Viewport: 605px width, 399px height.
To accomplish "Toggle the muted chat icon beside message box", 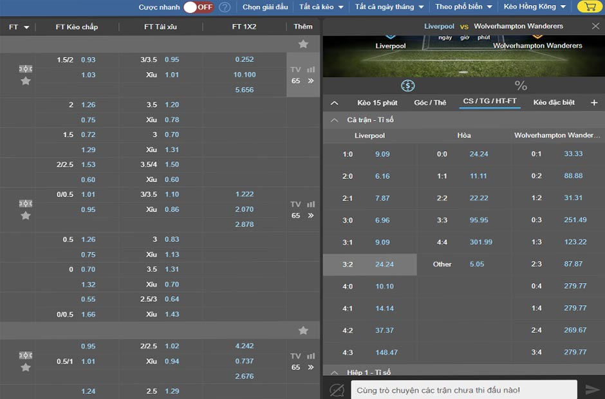I will click(337, 390).
